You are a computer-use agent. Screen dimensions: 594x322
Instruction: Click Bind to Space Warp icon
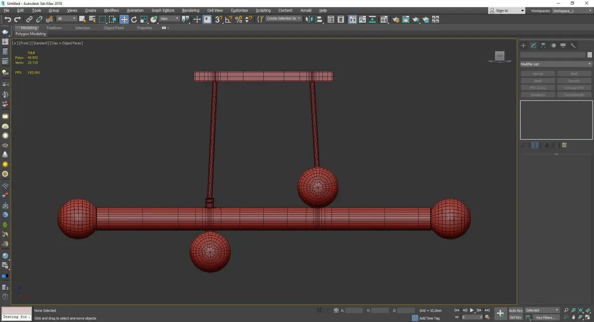click(x=49, y=19)
